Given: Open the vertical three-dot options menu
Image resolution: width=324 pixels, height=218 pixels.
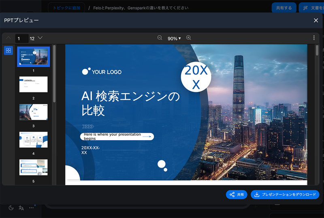Looking at the screenshot, I should click(314, 38).
